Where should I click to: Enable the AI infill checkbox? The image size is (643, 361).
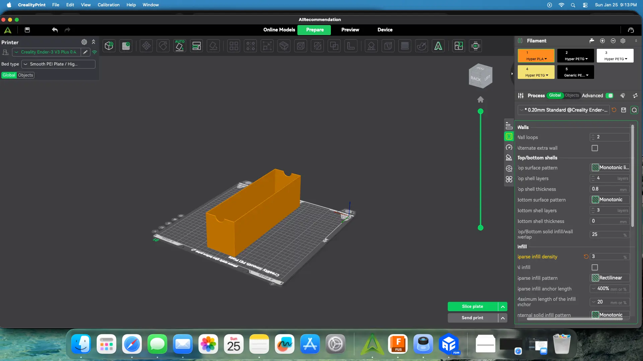click(595, 267)
